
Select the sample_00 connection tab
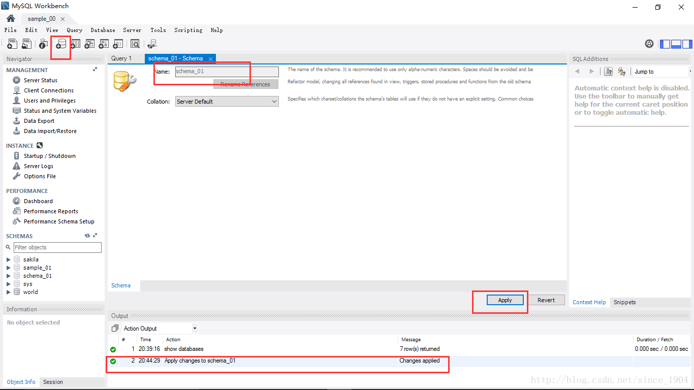pos(42,19)
